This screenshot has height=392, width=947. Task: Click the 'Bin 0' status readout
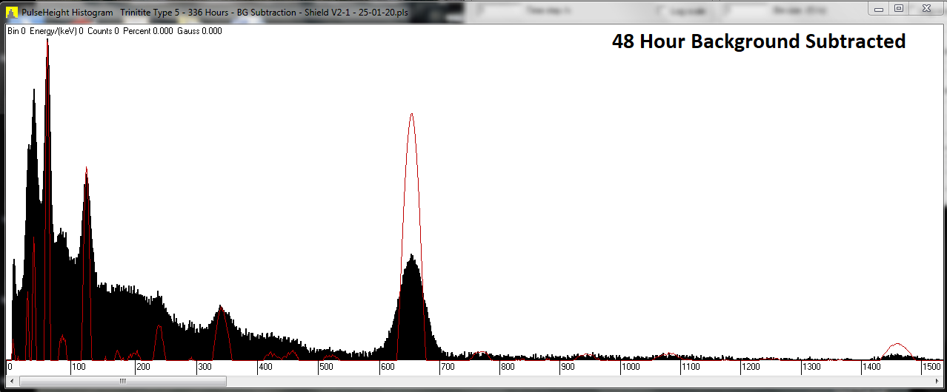coord(16,31)
